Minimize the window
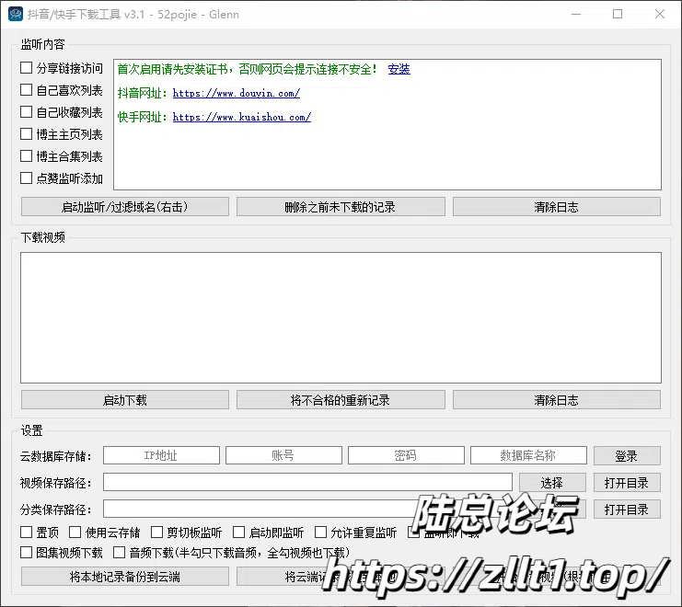682x607 pixels. (576, 15)
